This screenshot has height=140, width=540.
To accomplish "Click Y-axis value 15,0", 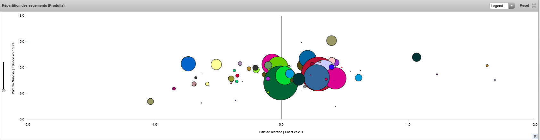I will click(x=21, y=42).
